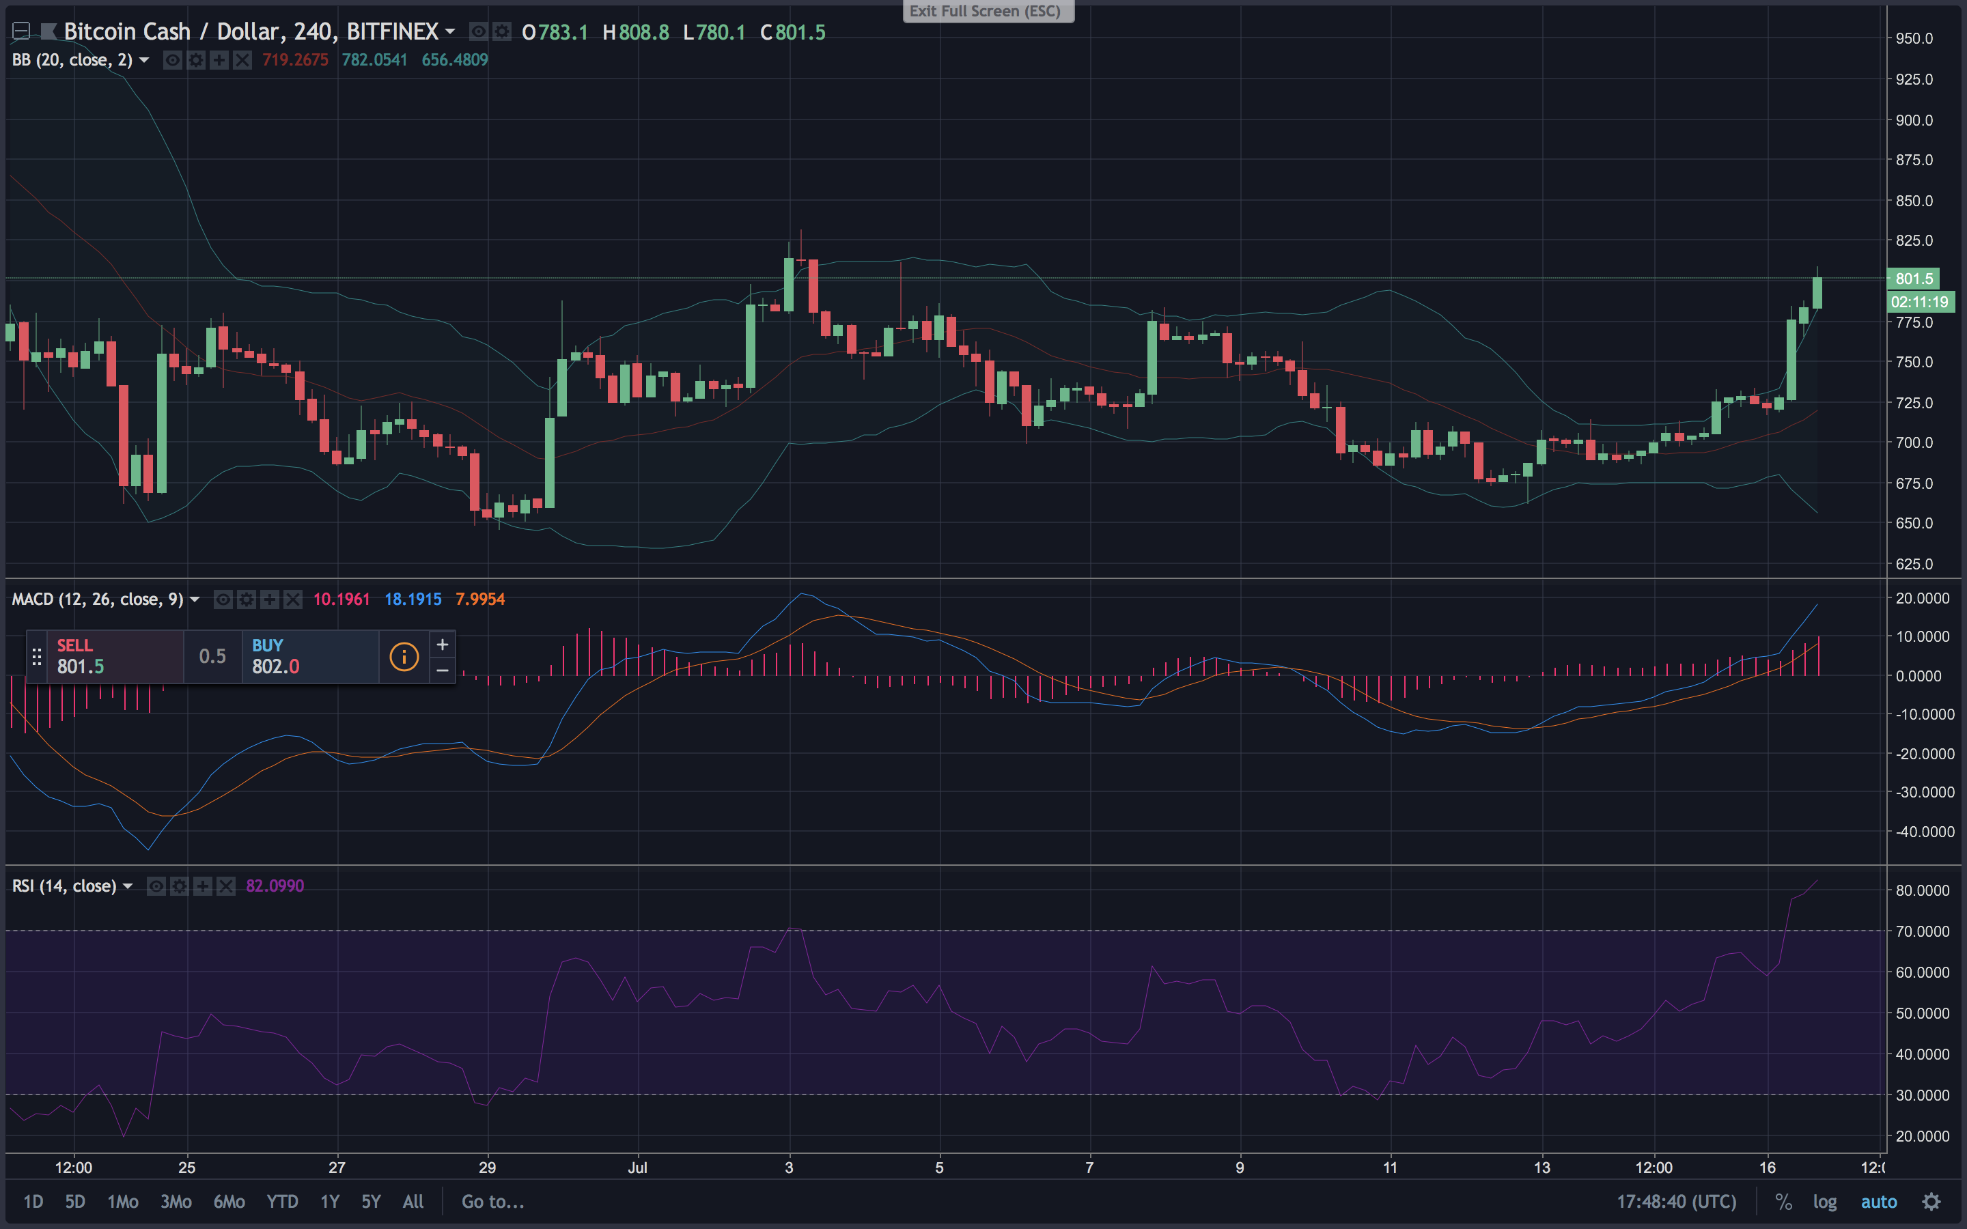The image size is (1967, 1229).
Task: Open RSI indicator settings gear
Action: click(180, 886)
